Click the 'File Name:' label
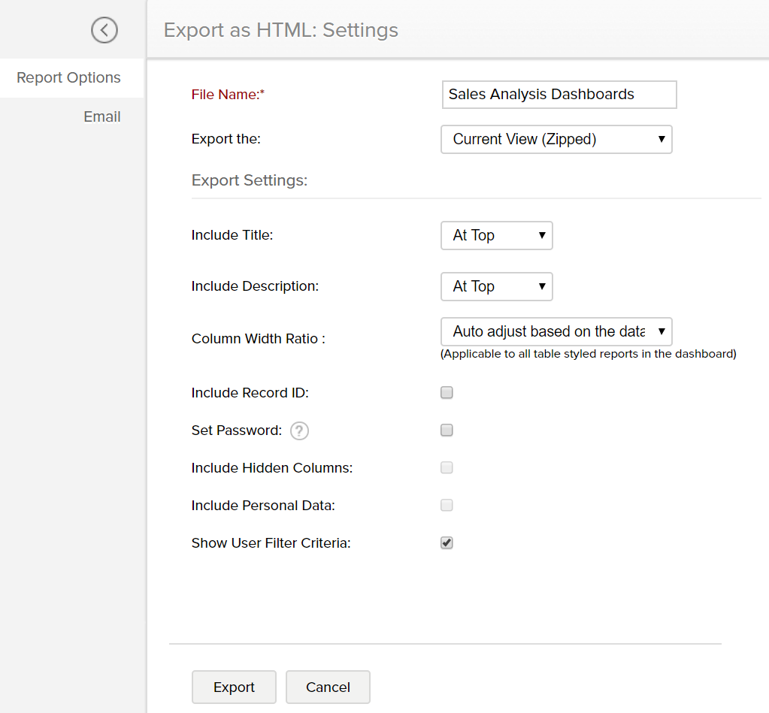The width and height of the screenshot is (769, 713). click(229, 95)
